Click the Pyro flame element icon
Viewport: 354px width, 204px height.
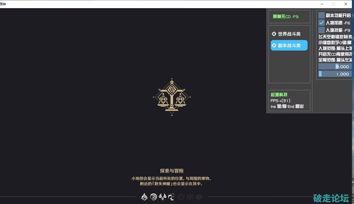pos(144,197)
